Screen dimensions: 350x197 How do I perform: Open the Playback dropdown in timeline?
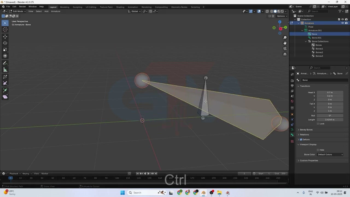click(15, 174)
